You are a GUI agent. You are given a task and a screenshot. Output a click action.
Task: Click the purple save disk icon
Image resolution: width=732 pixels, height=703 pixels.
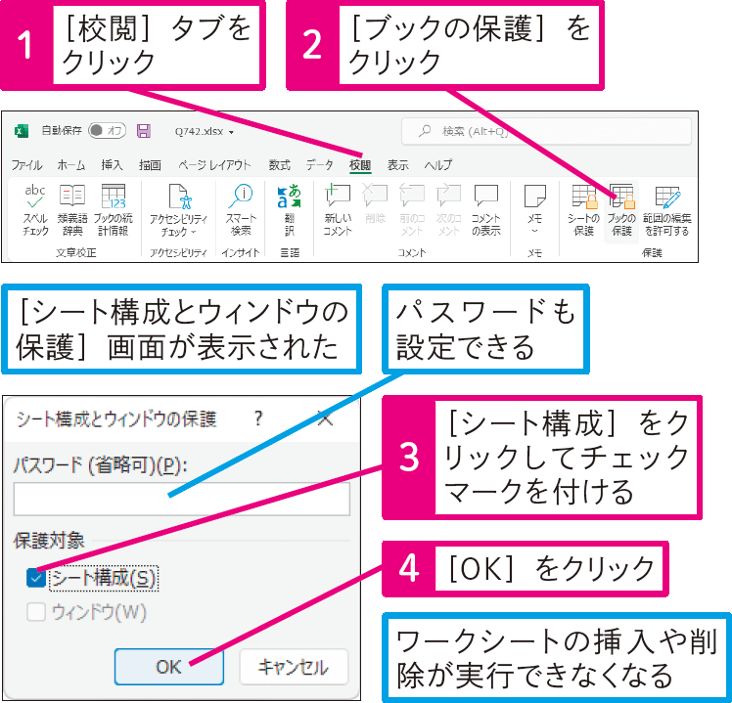coord(144,131)
